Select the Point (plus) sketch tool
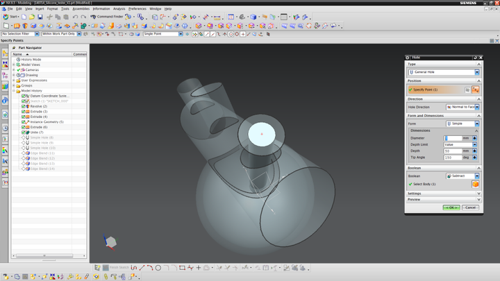 pos(199,268)
